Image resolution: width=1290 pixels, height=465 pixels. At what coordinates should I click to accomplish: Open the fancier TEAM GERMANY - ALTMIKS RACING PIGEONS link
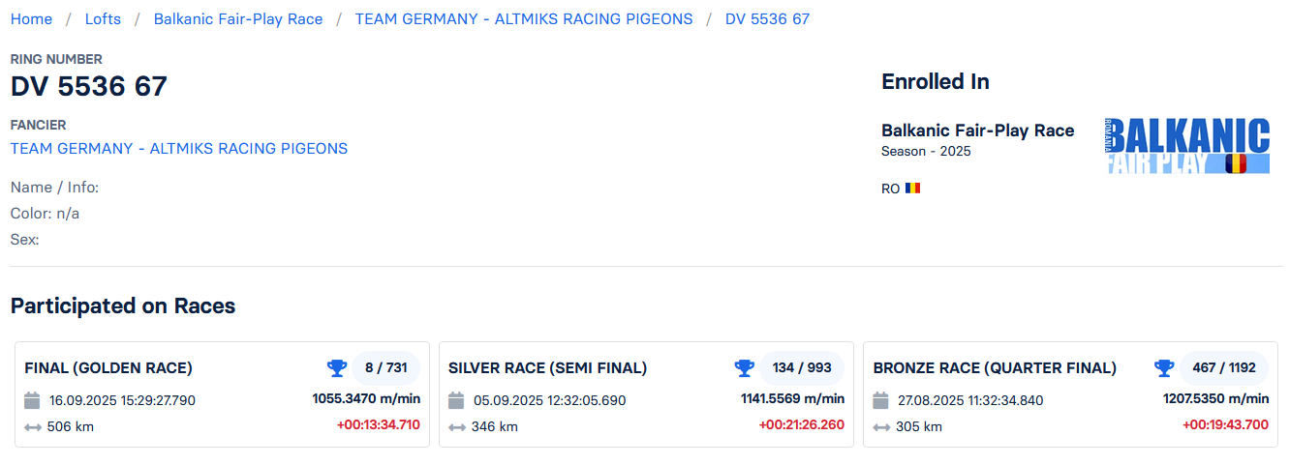click(179, 149)
